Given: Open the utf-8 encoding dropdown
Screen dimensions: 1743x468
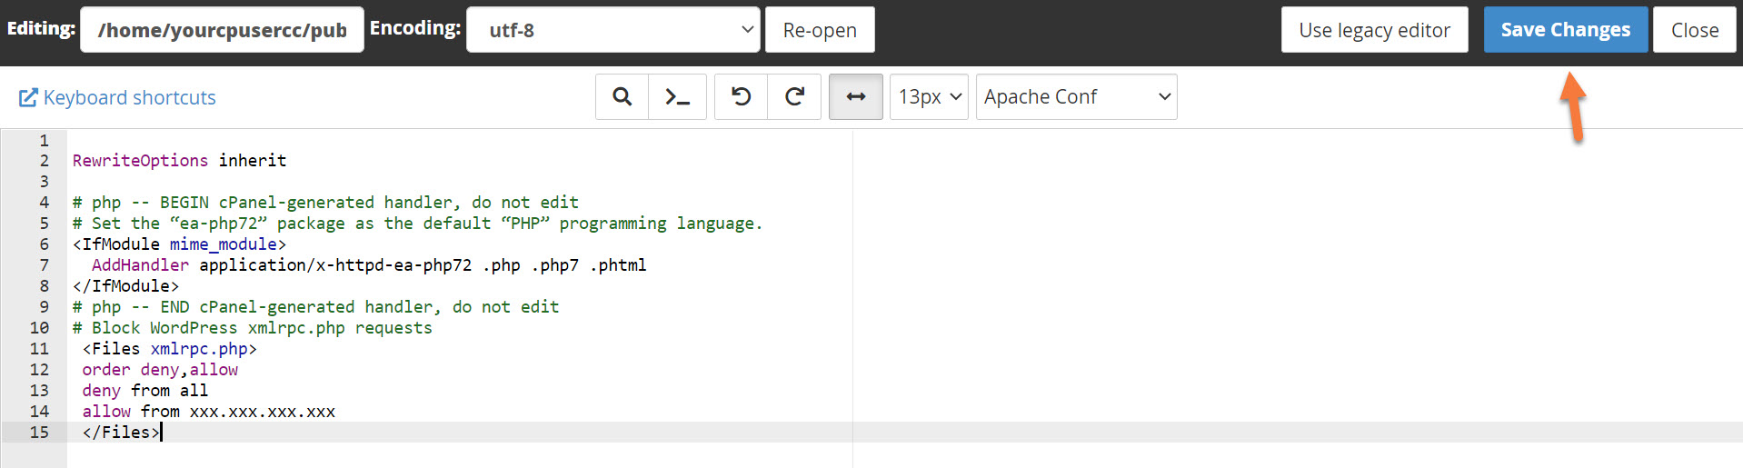Looking at the screenshot, I should (x=613, y=30).
